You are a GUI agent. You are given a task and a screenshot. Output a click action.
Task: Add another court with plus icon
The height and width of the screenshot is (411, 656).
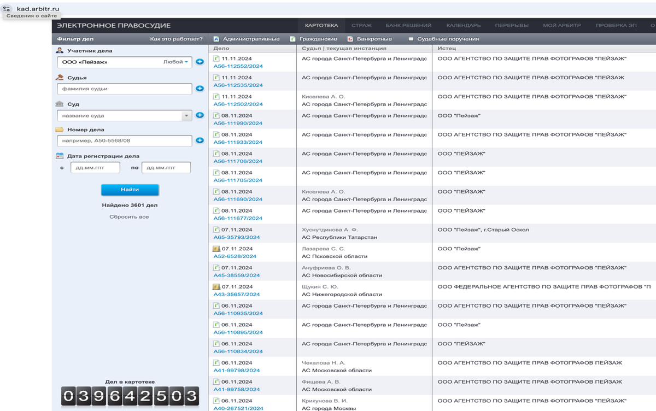(200, 115)
